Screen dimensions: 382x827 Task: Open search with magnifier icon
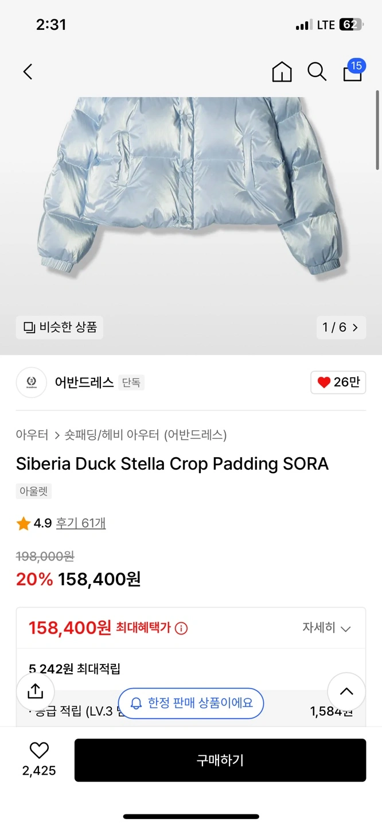point(317,72)
